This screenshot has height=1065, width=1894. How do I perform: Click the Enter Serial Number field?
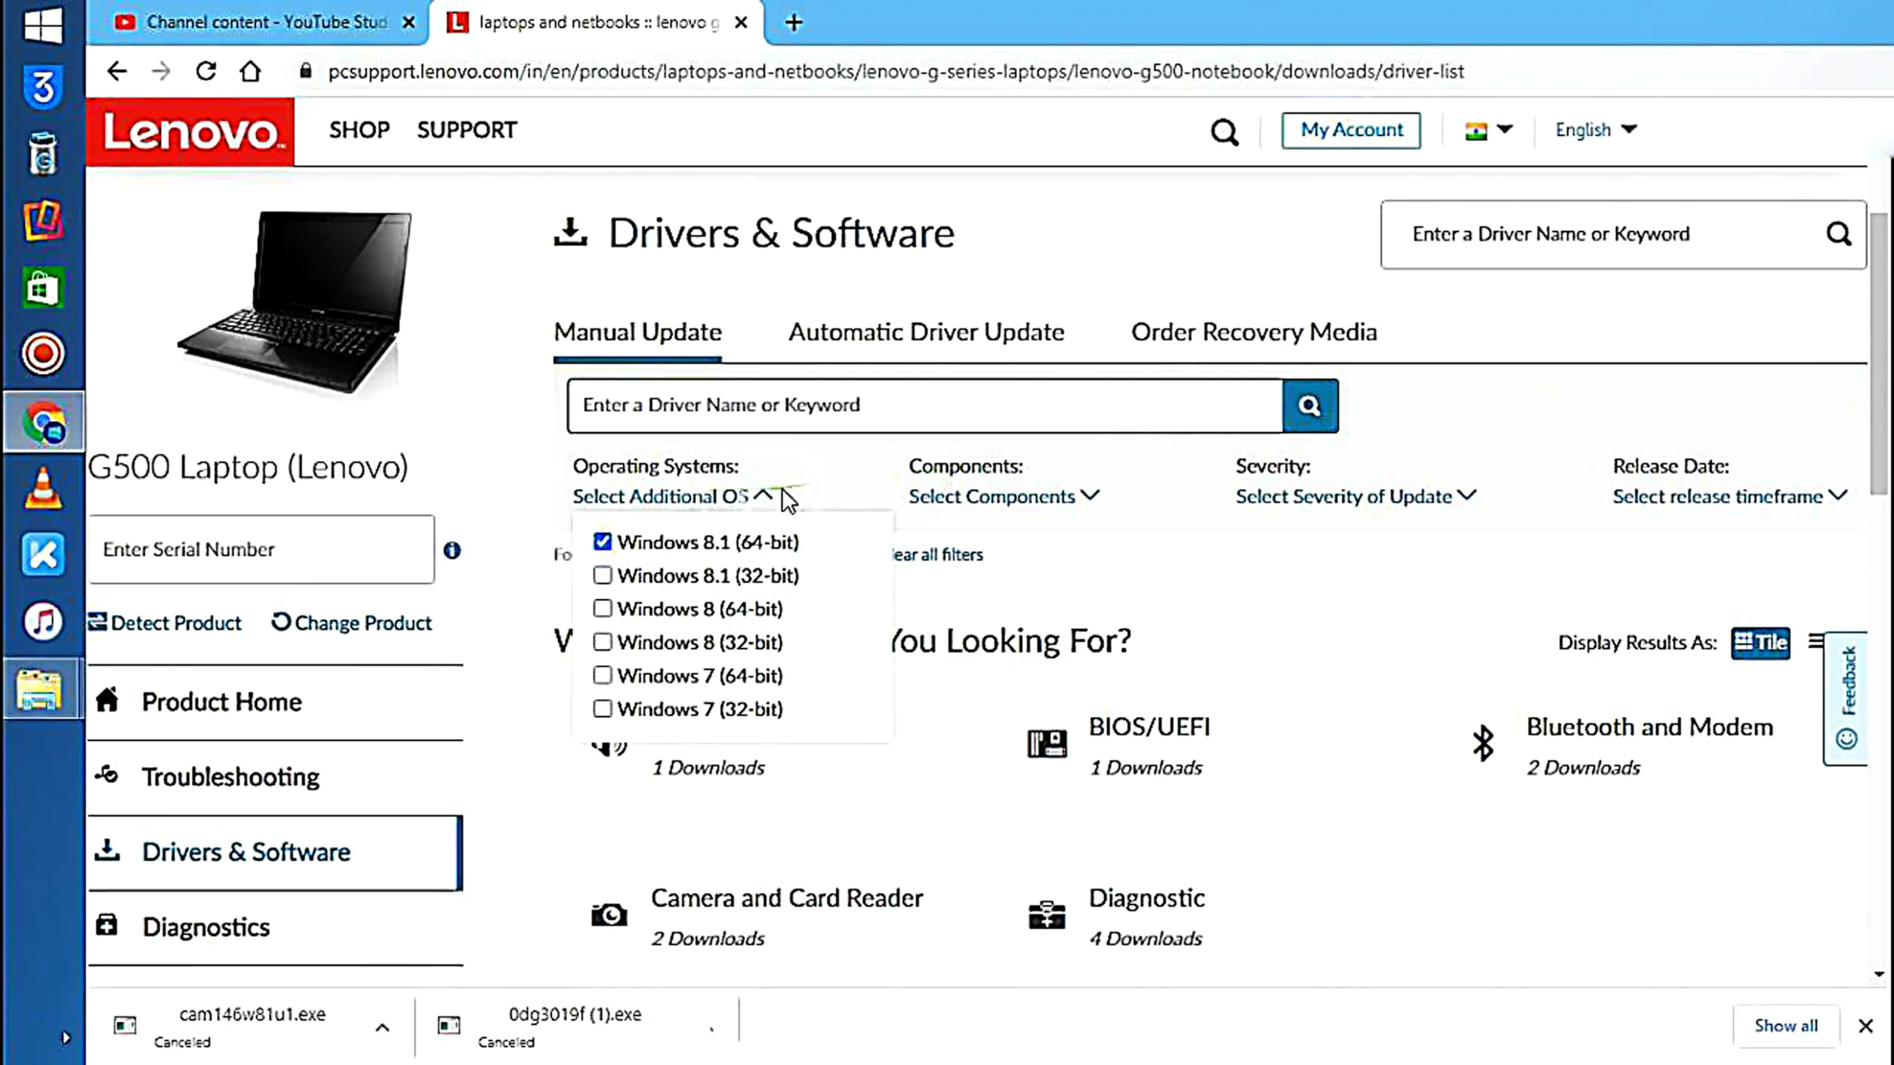(x=262, y=550)
